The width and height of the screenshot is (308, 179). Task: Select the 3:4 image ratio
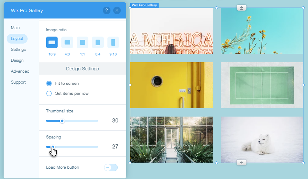coord(98,42)
